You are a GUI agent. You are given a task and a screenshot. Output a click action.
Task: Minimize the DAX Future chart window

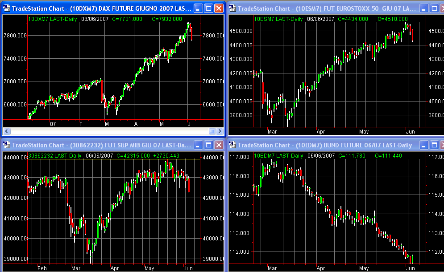[198, 8]
